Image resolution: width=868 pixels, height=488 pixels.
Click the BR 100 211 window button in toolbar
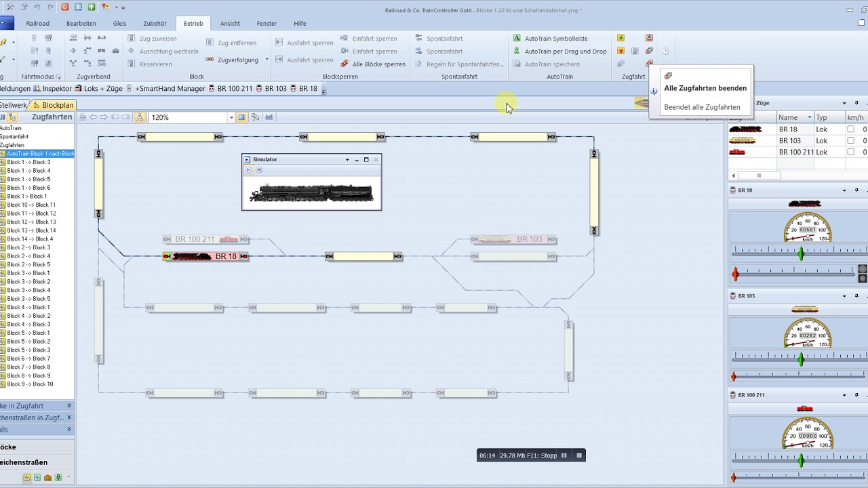coord(231,89)
